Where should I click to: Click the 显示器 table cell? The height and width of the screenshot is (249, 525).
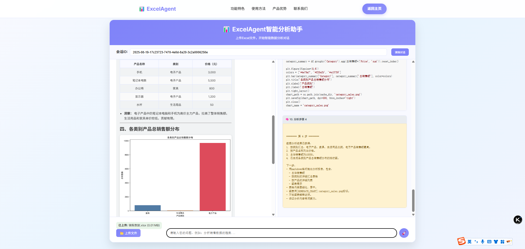click(139, 97)
